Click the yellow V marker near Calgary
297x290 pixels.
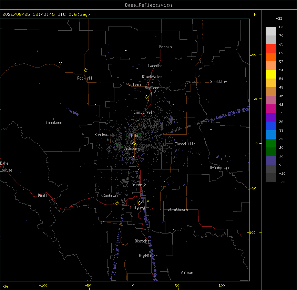click(148, 201)
